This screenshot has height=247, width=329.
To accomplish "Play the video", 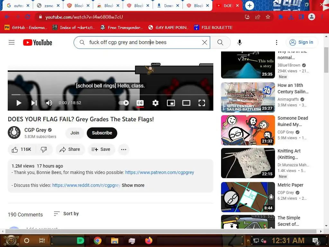I will pyautogui.click(x=19, y=103).
